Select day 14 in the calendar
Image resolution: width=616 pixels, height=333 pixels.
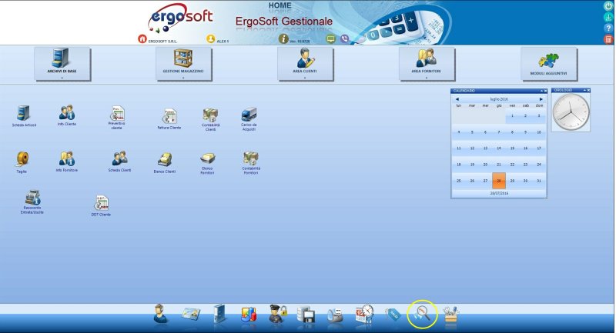pos(499,148)
